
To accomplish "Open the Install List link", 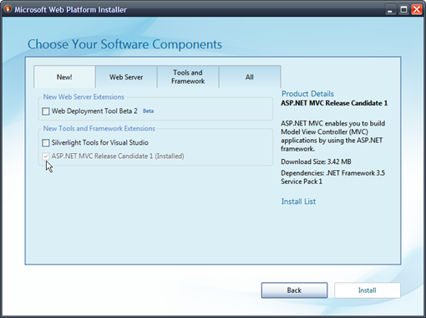I will [298, 202].
